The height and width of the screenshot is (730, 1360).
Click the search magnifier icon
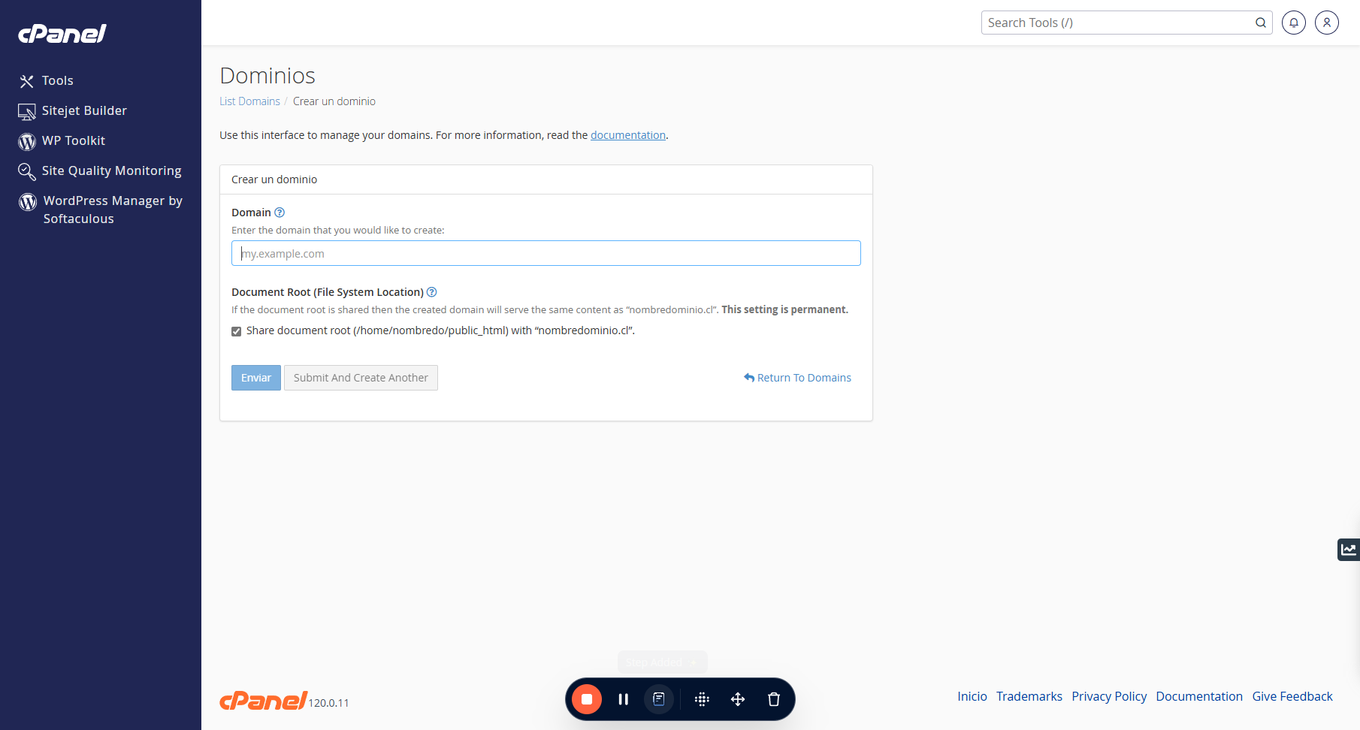point(1261,23)
